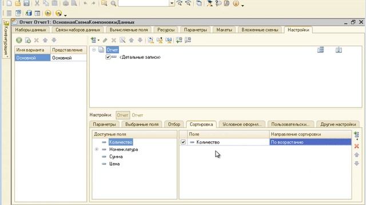Image resolution: width=366 pixels, height=205 pixels.
Task: Move variant down arrow icon
Action: (x=54, y=40)
